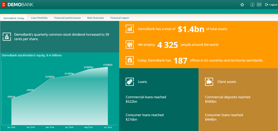Switch to the Loan Portfolio tab

click(x=39, y=18)
